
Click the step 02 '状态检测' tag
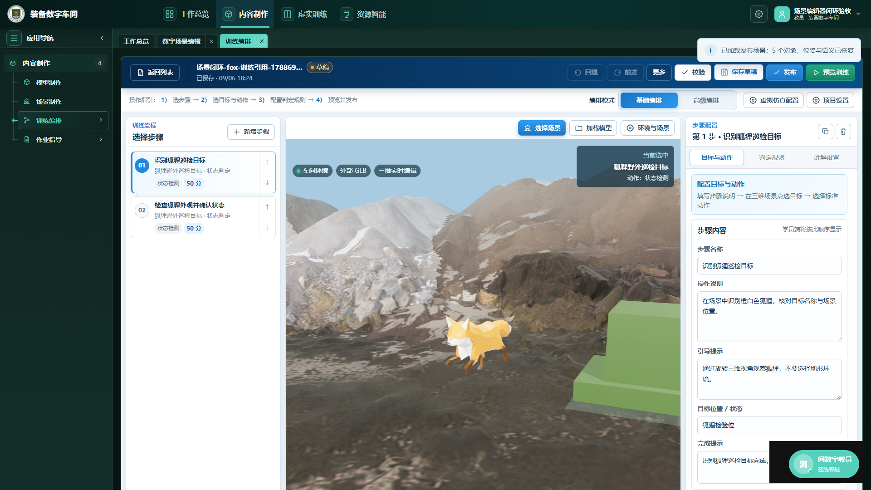(x=168, y=228)
